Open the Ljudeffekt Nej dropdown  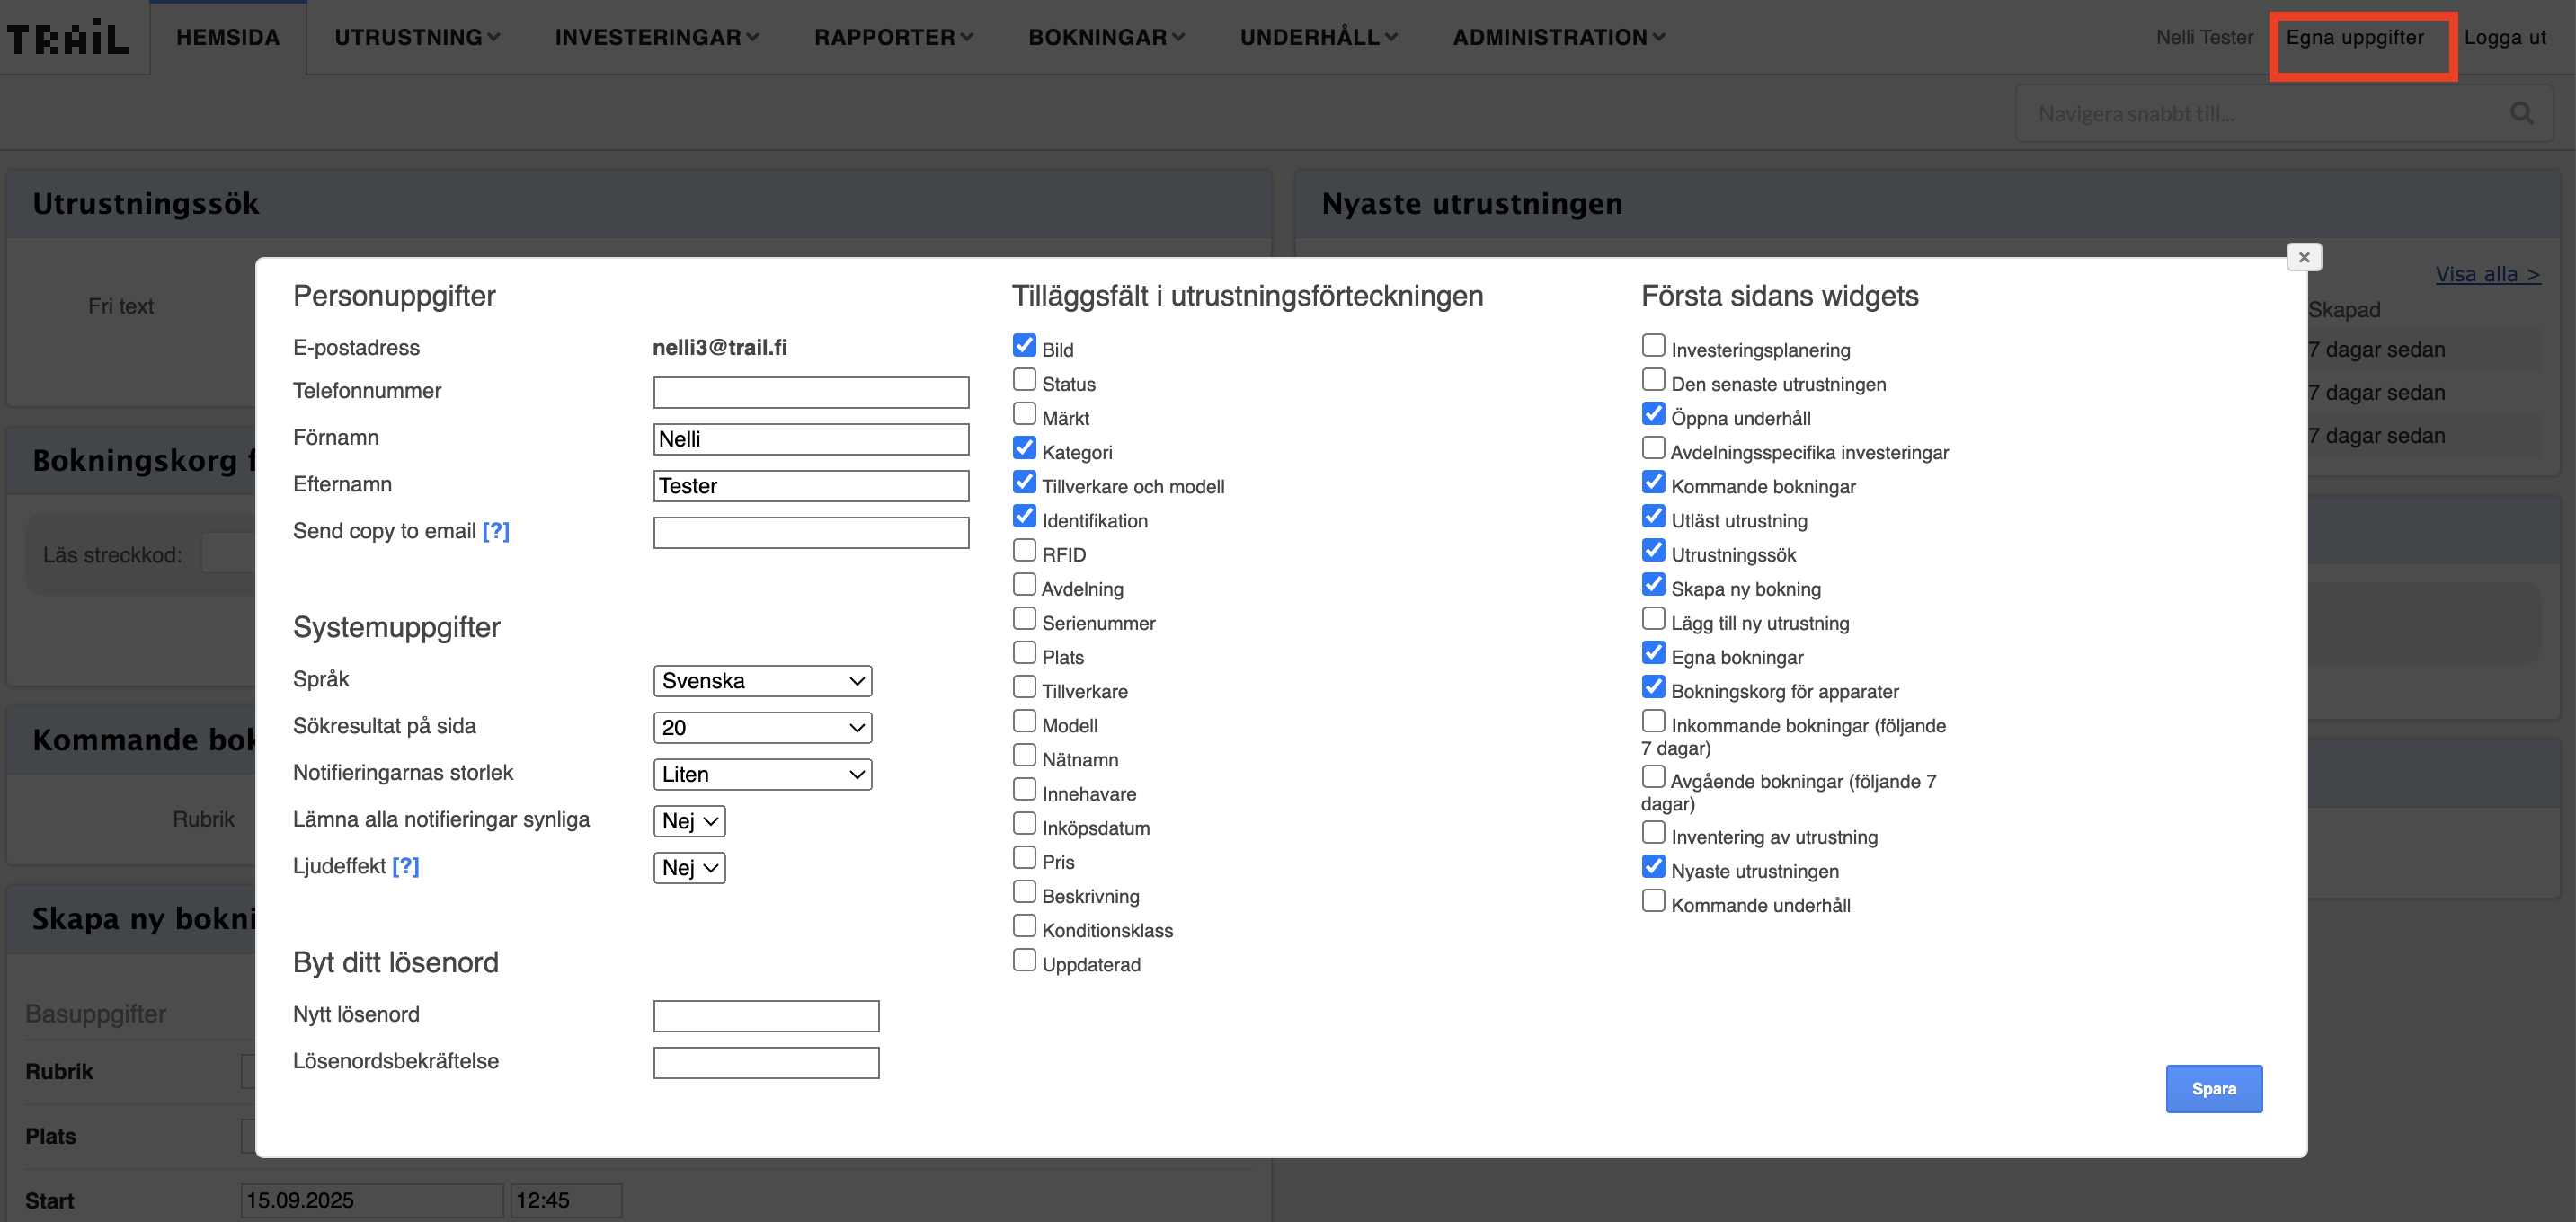[689, 868]
